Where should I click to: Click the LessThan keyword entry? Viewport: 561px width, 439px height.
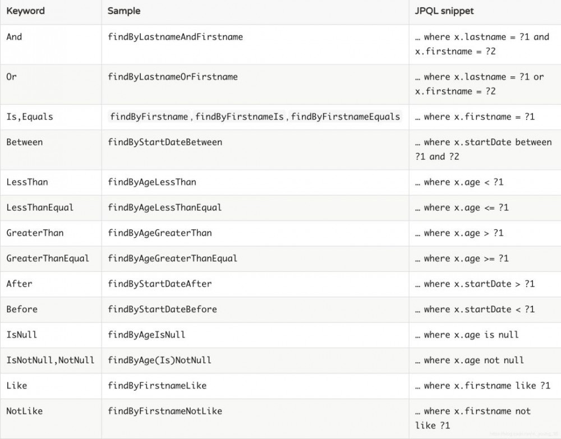click(x=27, y=182)
